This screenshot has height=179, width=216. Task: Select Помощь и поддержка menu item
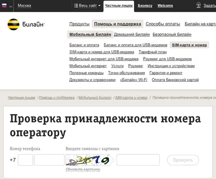(117, 24)
